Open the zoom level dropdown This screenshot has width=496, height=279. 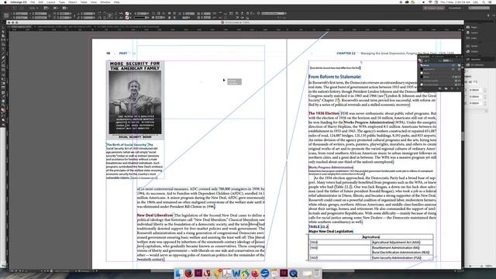click(33, 8)
